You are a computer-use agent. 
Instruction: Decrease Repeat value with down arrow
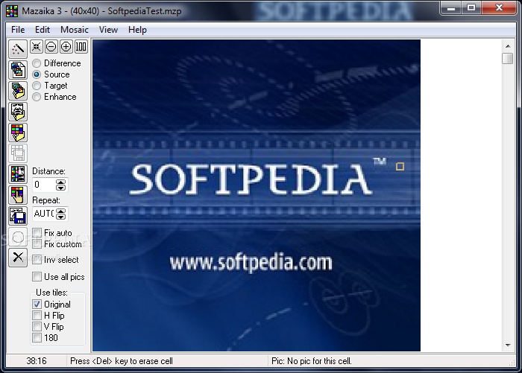click(x=60, y=217)
